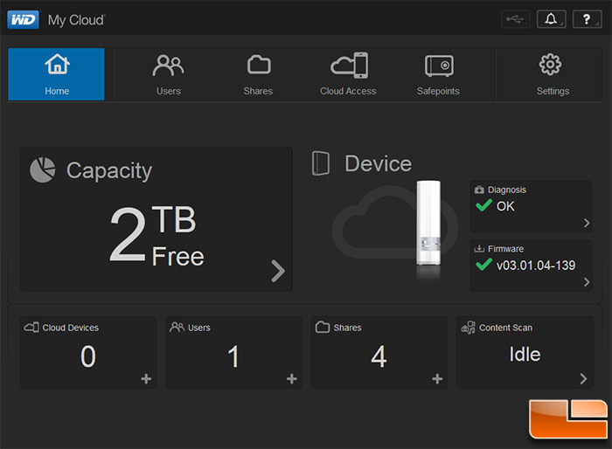Click the firmware version v03.01.04-139
Viewport: 612px width, 449px height.
coord(536,266)
